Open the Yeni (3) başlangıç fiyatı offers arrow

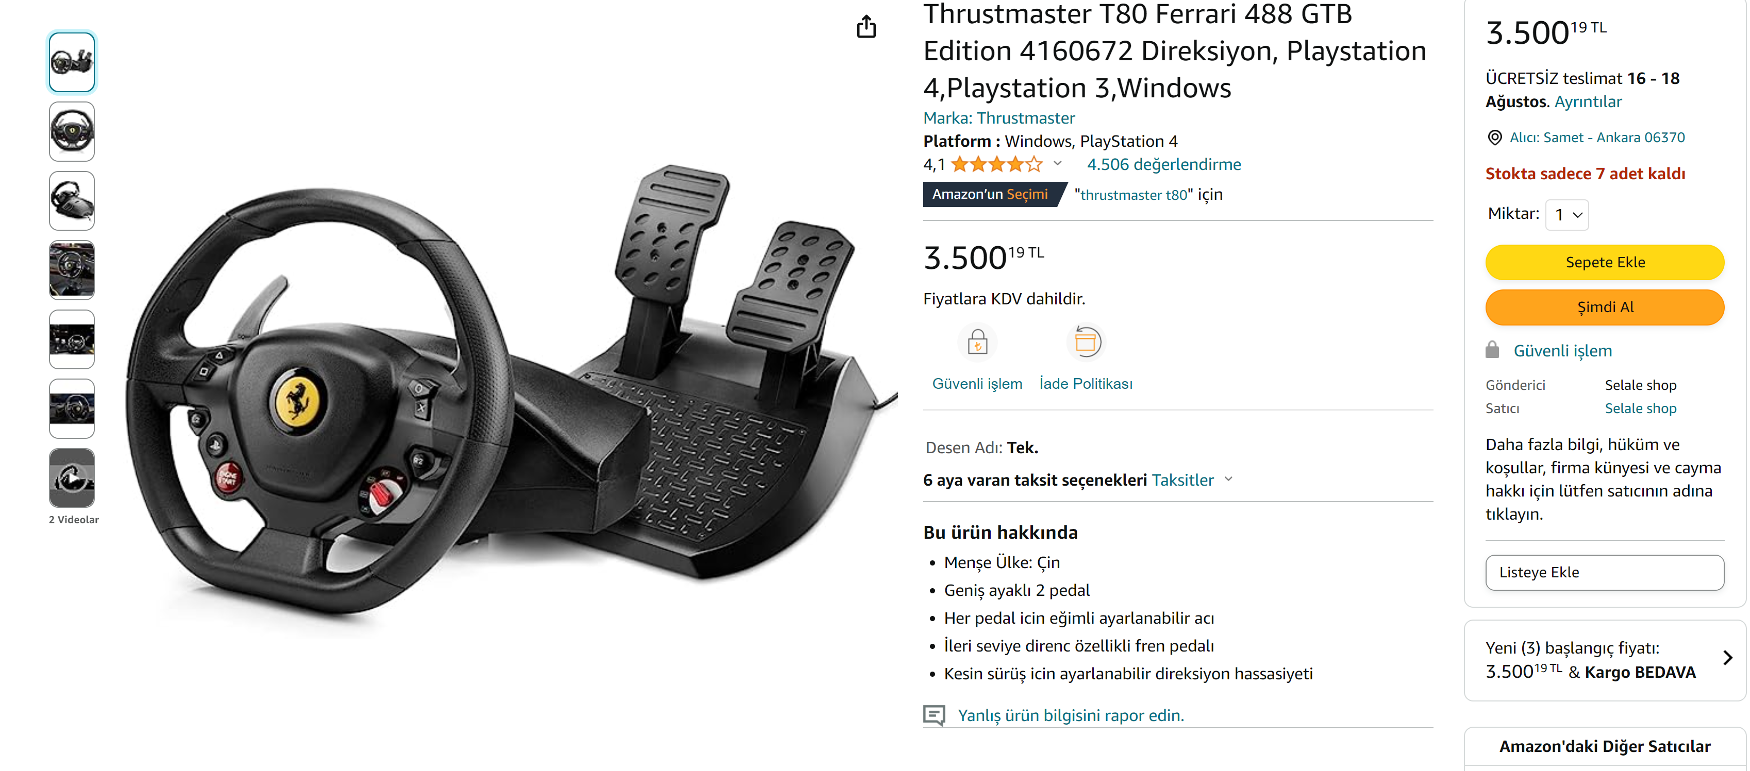click(1728, 658)
